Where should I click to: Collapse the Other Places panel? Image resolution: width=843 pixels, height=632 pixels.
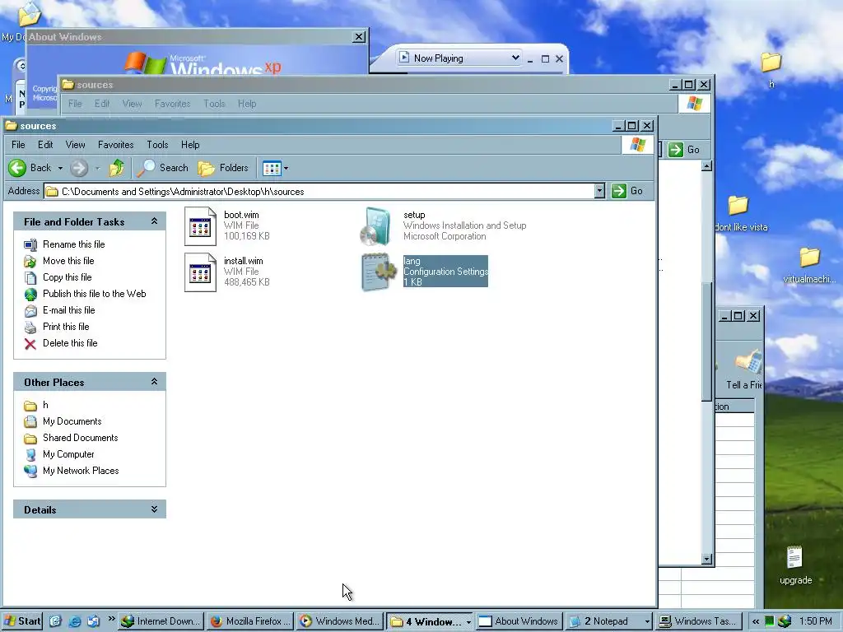tap(154, 382)
